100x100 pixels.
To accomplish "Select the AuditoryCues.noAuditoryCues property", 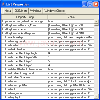I will click(25, 33).
